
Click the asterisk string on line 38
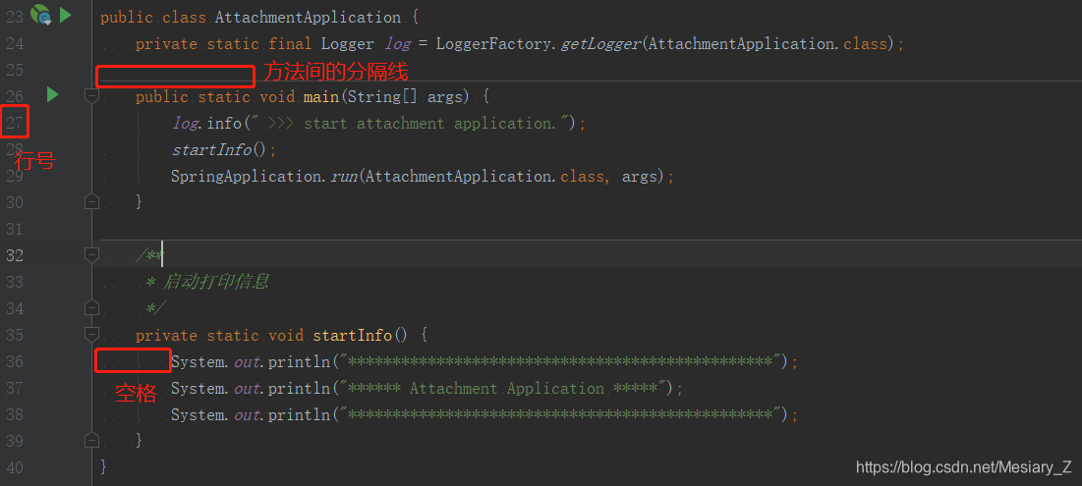click(x=561, y=415)
